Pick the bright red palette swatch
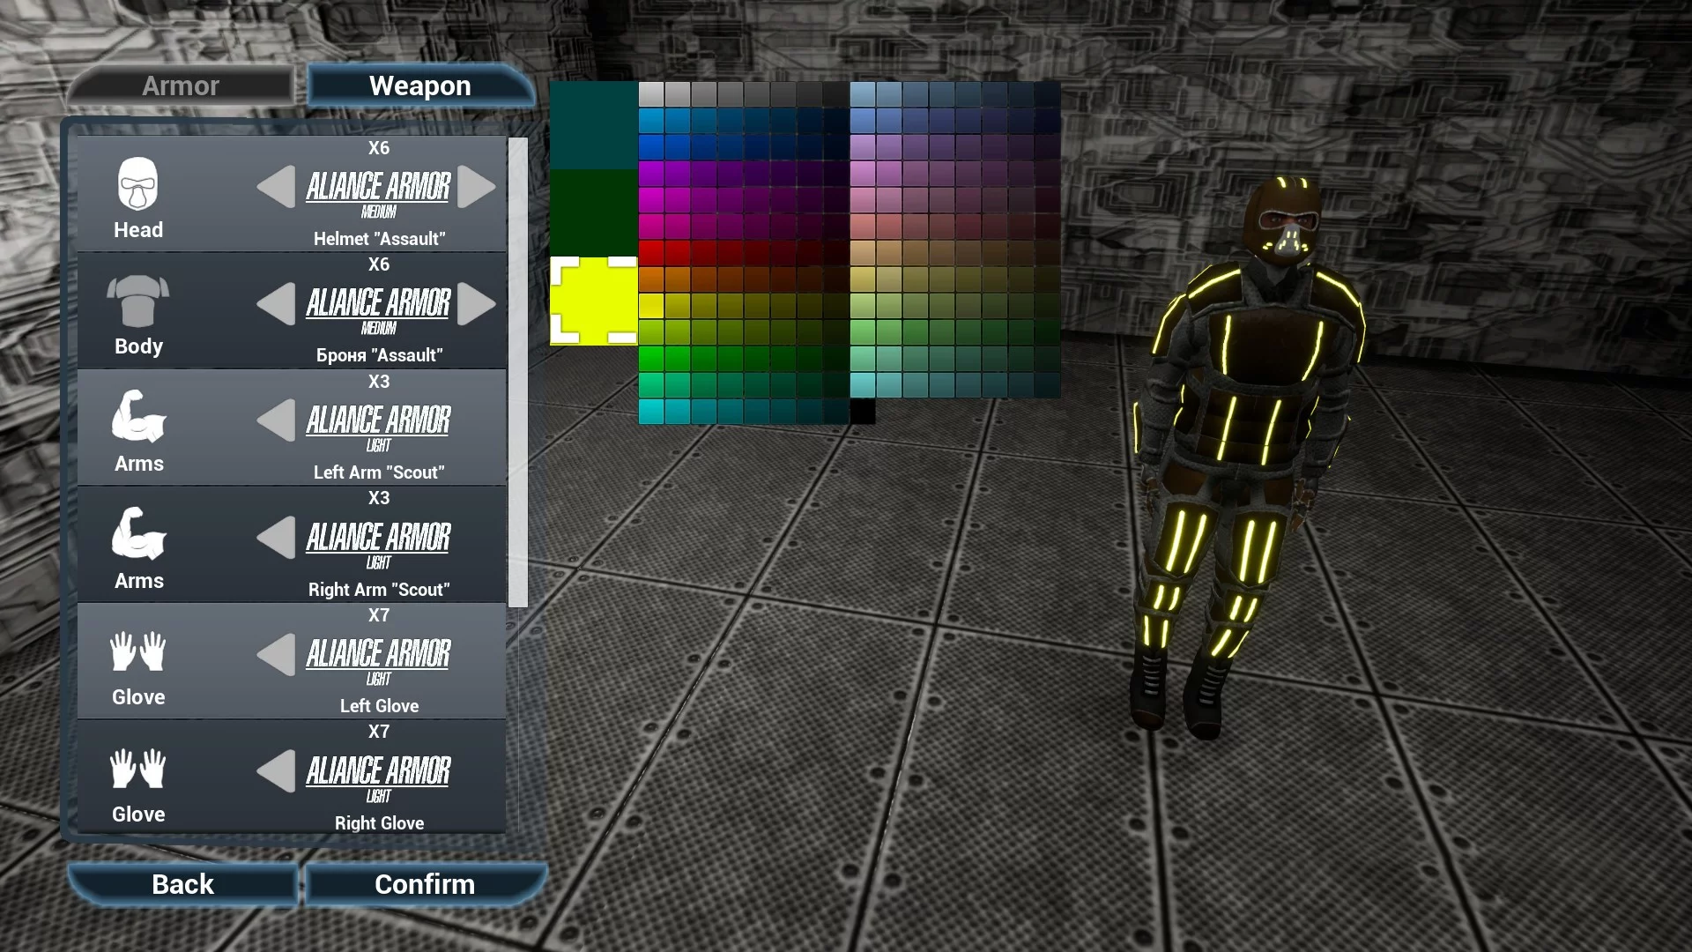 [x=651, y=253]
